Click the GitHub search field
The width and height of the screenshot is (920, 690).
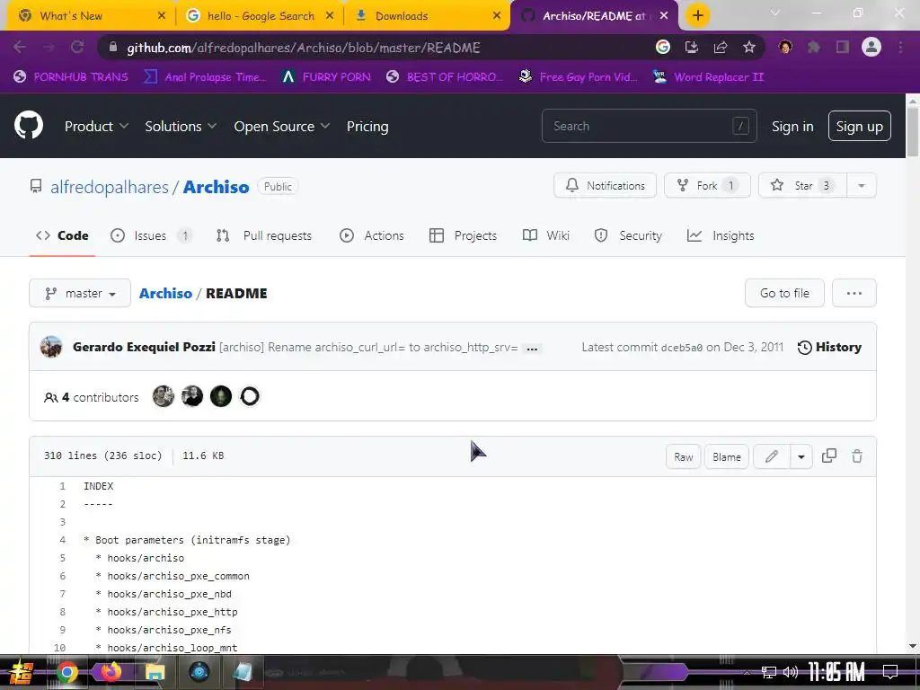[649, 126]
